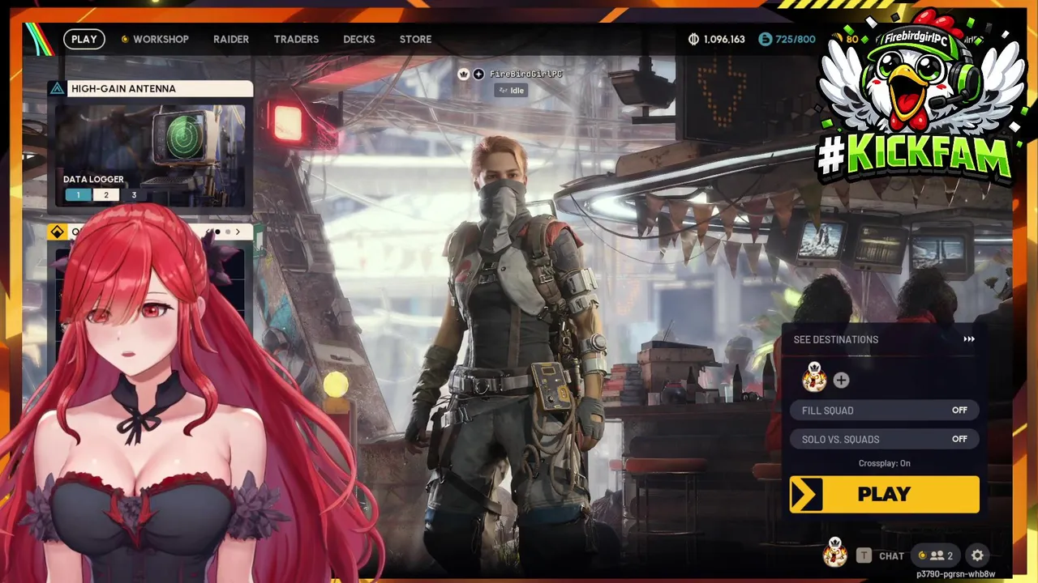The height and width of the screenshot is (583, 1038).
Task: Click the crown party leader icon by FireBirdGirlPC
Action: pos(464,74)
